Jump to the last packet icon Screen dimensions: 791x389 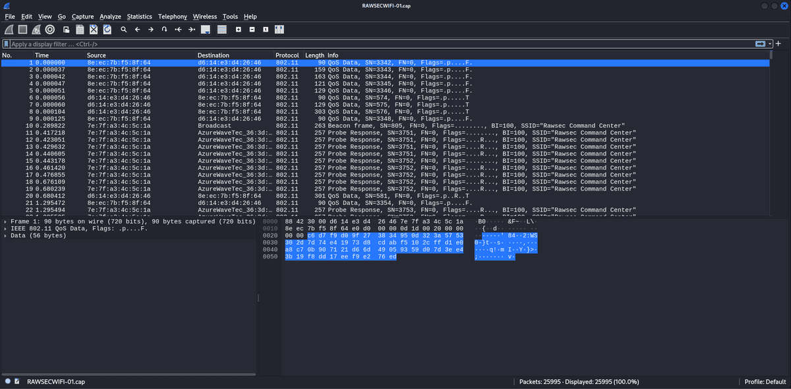coord(192,30)
